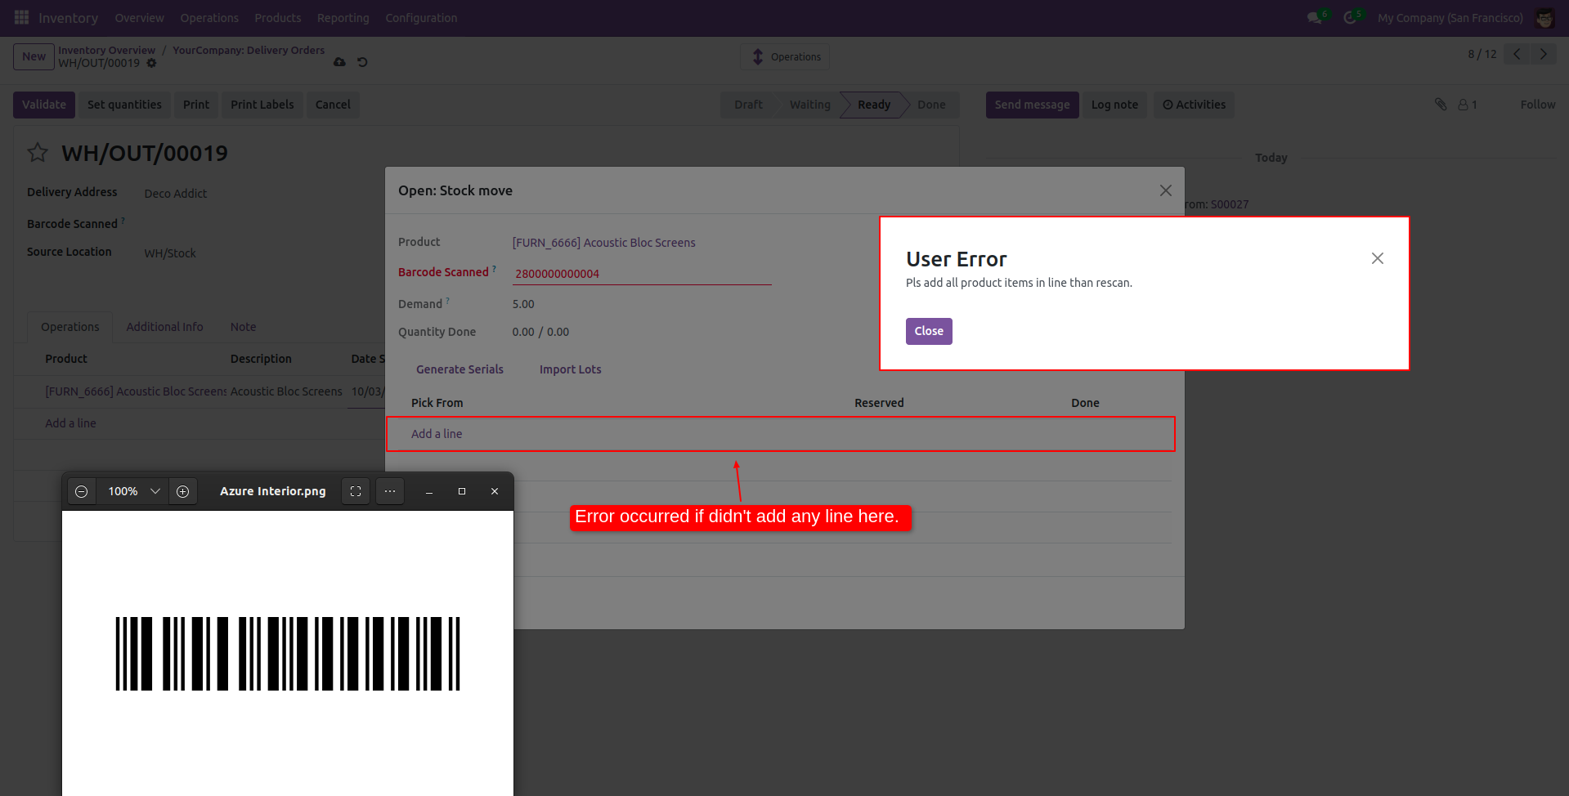Maximize the Azure Interior.png window
The height and width of the screenshot is (796, 1569).
tap(462, 491)
